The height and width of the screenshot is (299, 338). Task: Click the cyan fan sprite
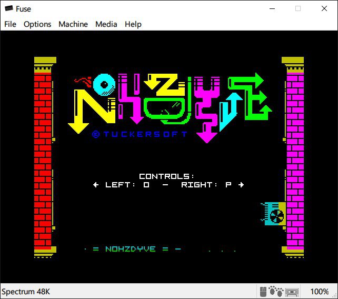[x=273, y=213]
